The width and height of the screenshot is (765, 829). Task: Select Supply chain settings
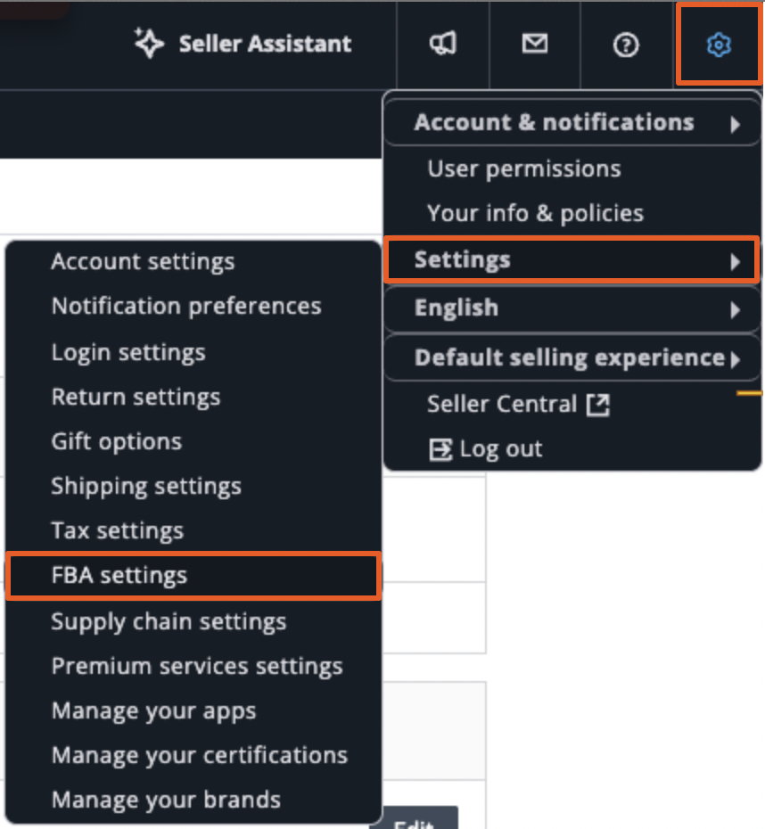point(169,622)
